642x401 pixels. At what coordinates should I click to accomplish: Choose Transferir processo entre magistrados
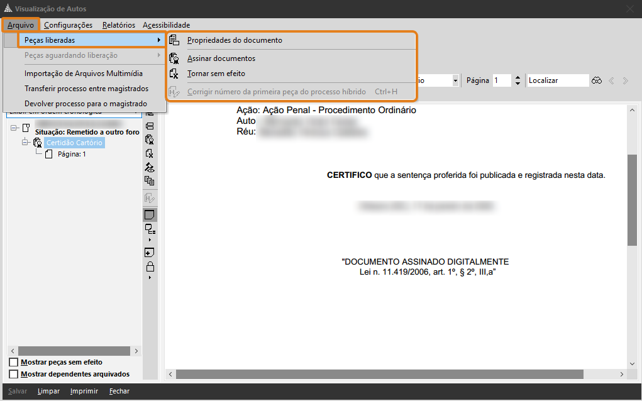pyautogui.click(x=84, y=89)
